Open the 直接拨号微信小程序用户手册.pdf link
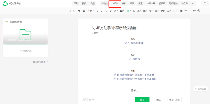 tap(136, 75)
